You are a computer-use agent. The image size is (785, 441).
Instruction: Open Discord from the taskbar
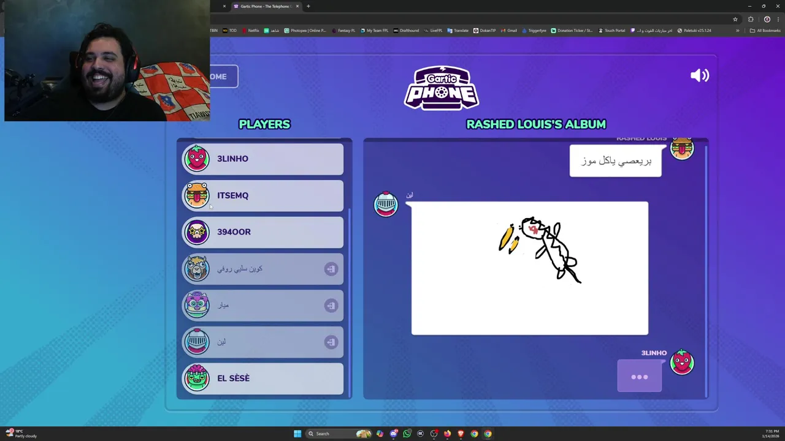(393, 434)
